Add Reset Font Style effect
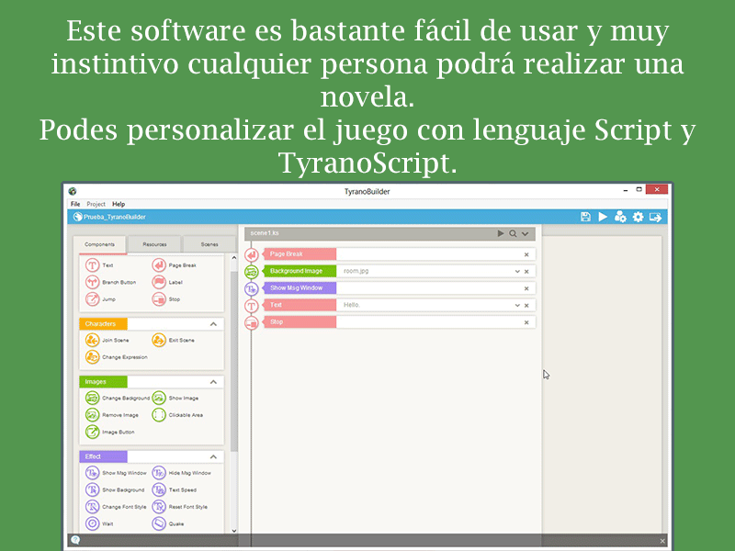Viewport: 735px width, 551px height. [180, 507]
